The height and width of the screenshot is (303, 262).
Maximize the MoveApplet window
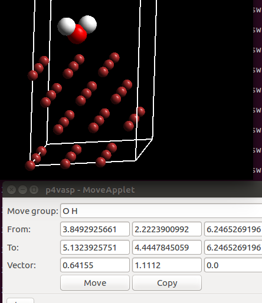pos(34,190)
